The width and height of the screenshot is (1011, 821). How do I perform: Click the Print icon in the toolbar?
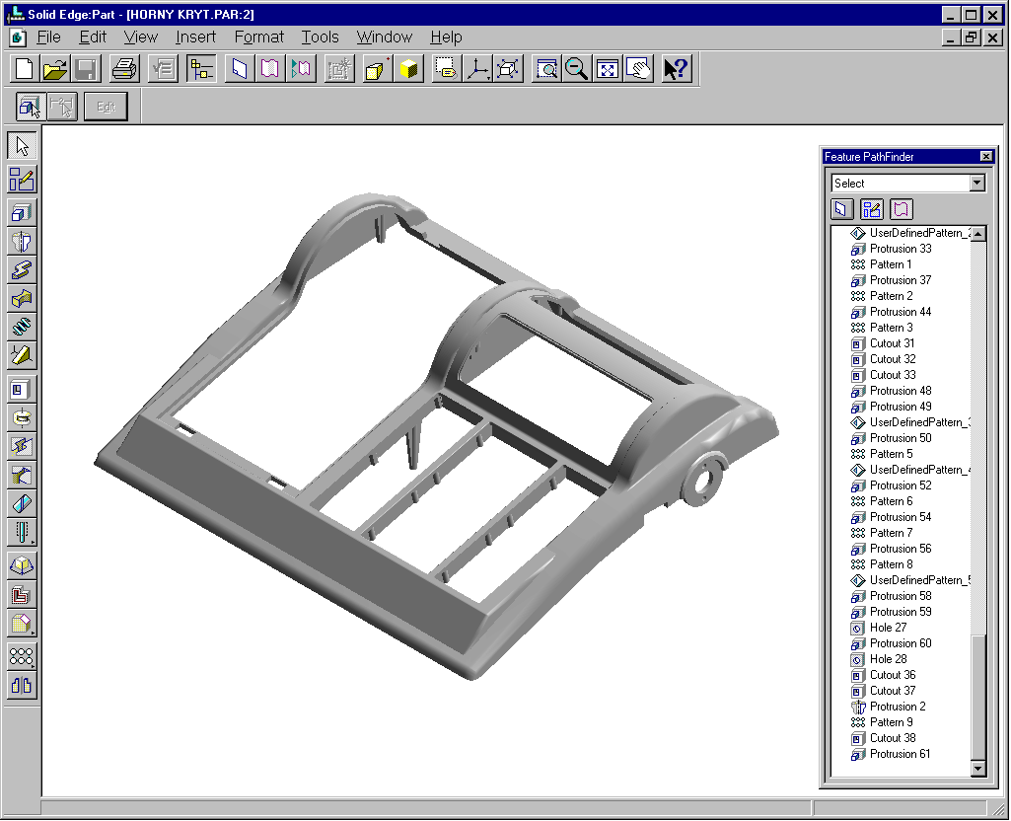pyautogui.click(x=124, y=69)
